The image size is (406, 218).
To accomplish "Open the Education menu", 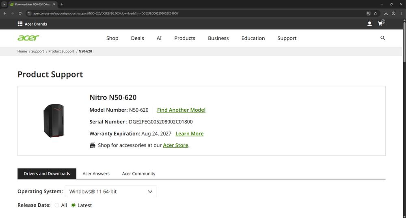I will coord(253,38).
